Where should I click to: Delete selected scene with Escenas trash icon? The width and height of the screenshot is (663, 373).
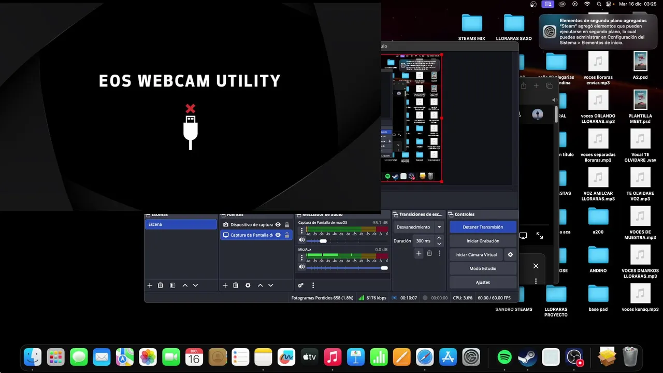click(x=161, y=285)
